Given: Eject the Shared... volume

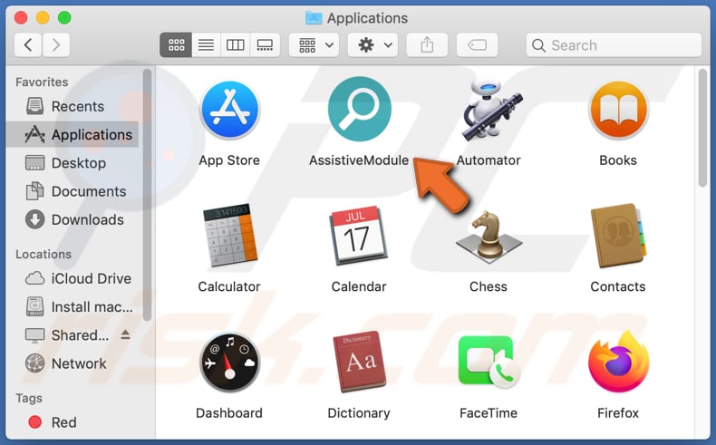Looking at the screenshot, I should (x=125, y=335).
